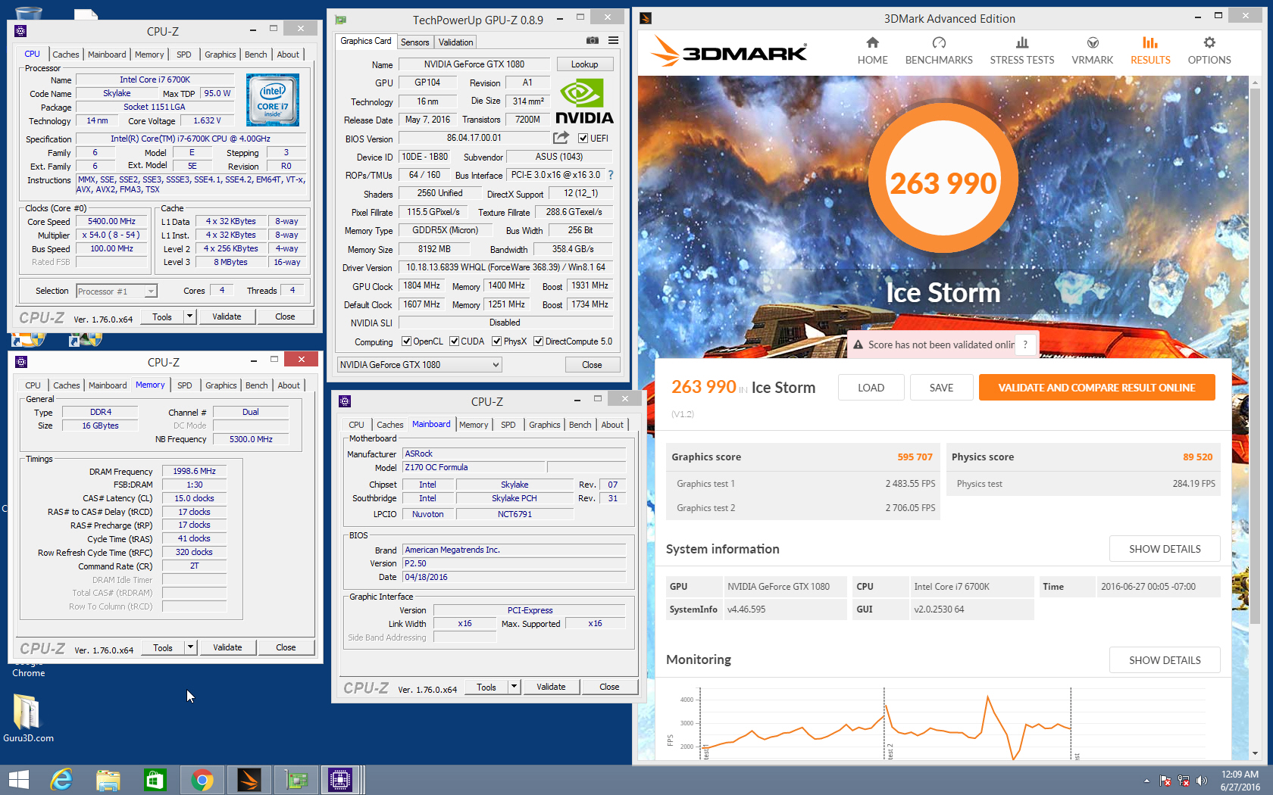Image resolution: width=1273 pixels, height=795 pixels.
Task: Open 3DMark STRESS TESTS icon
Action: click(x=1022, y=43)
